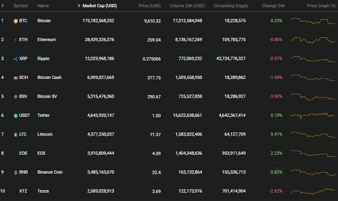Screen dimensions: 338x201
Task: Open the Bitcoin name link
Action: (x=44, y=21)
